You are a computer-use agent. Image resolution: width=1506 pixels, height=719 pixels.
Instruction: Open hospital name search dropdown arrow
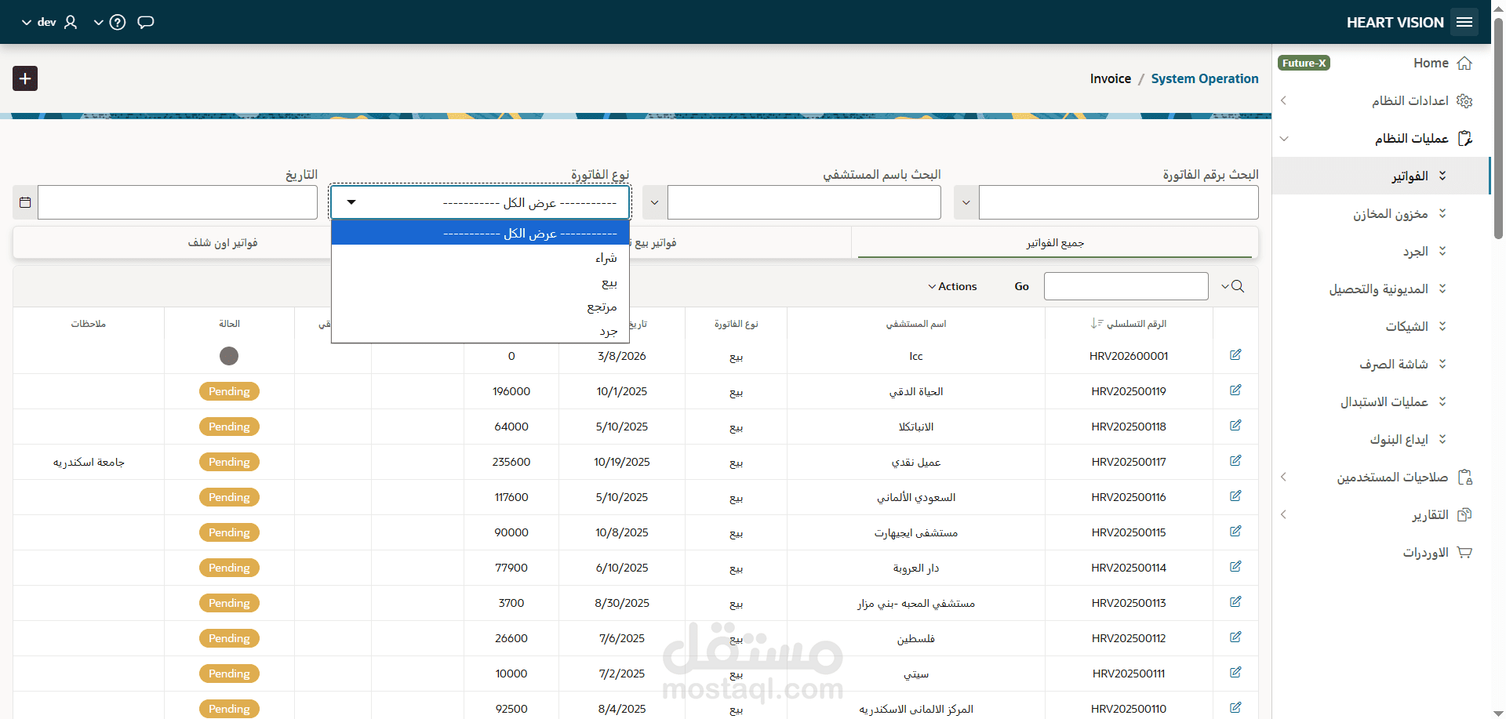click(x=654, y=202)
